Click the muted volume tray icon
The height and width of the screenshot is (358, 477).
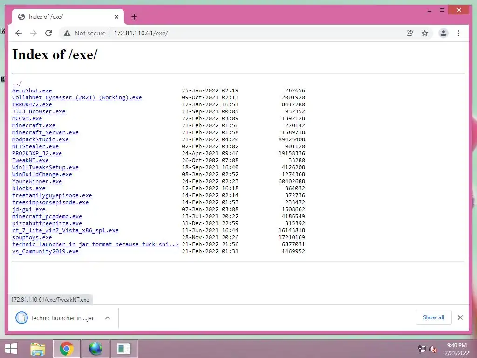(433, 349)
